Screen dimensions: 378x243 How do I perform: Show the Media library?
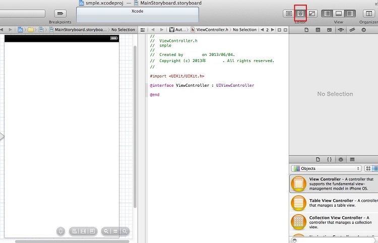[352, 159]
